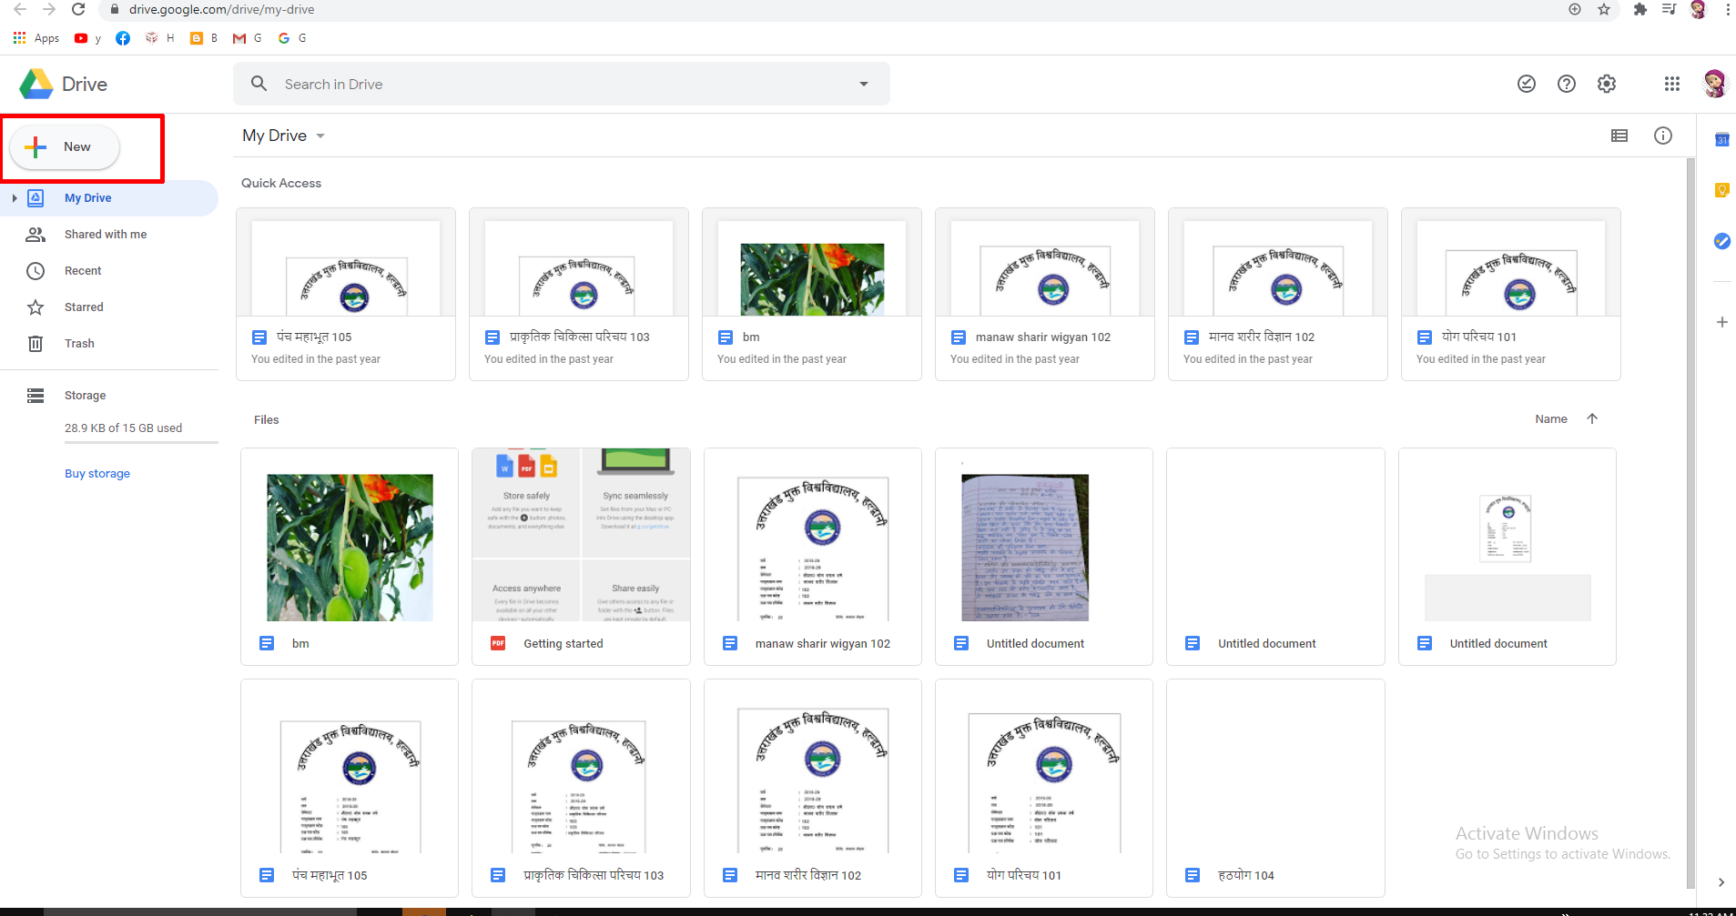Screen dimensions: 1736x916
Task: Open the Google apps grid
Action: pyautogui.click(x=1671, y=83)
